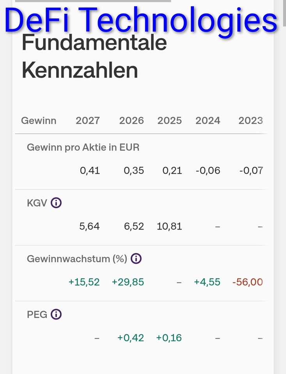Click the 'Fundamentale Kennzahlen' heading

tap(94, 56)
